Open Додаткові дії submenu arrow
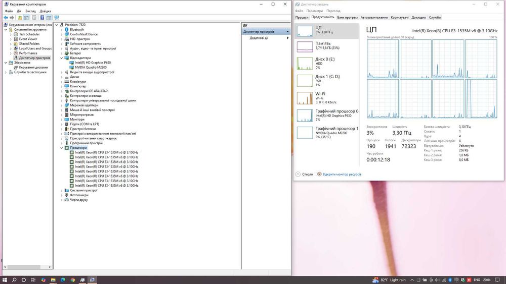 (287, 38)
